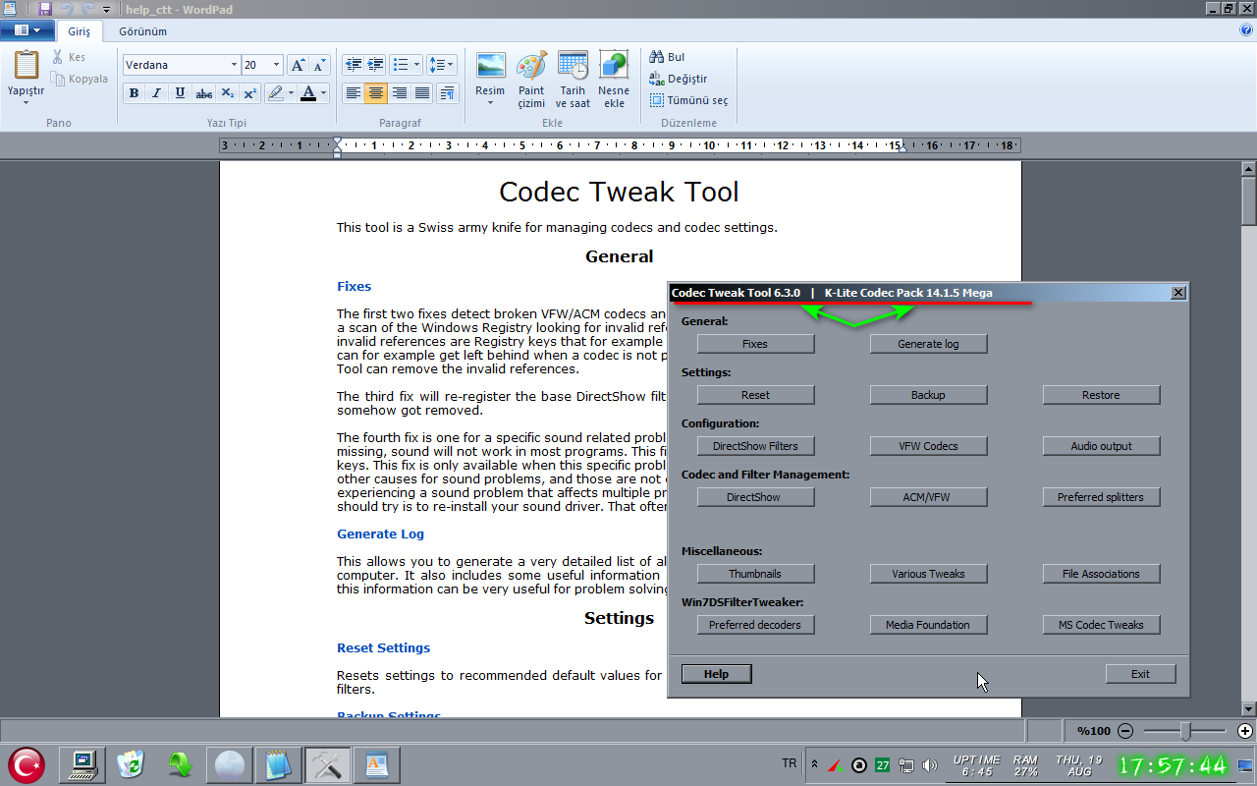Align text to the left

point(353,93)
